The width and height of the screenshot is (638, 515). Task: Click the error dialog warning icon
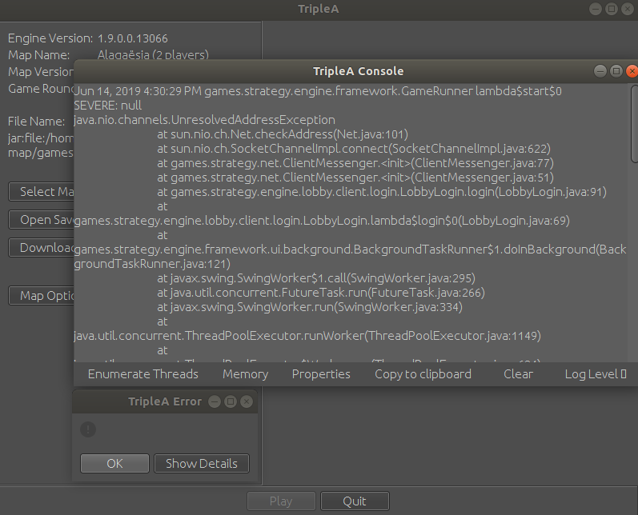pos(88,429)
